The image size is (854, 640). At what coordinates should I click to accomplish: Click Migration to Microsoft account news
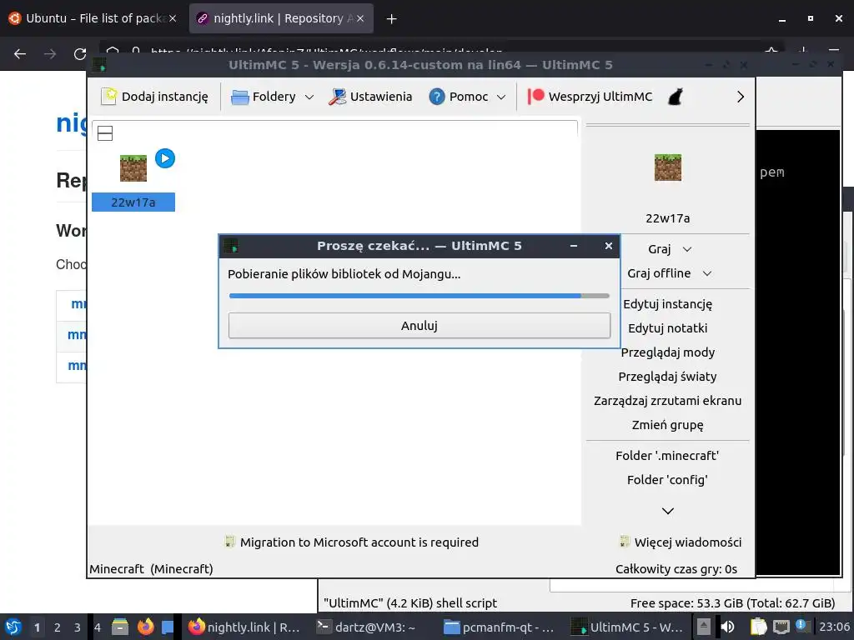coord(352,542)
